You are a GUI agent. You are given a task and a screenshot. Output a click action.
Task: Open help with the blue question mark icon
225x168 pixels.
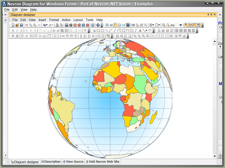point(98,25)
